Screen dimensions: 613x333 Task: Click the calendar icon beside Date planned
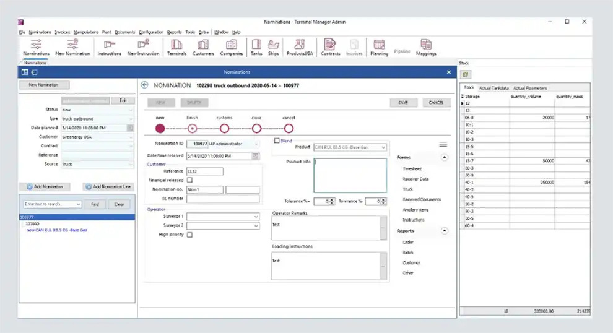click(130, 128)
